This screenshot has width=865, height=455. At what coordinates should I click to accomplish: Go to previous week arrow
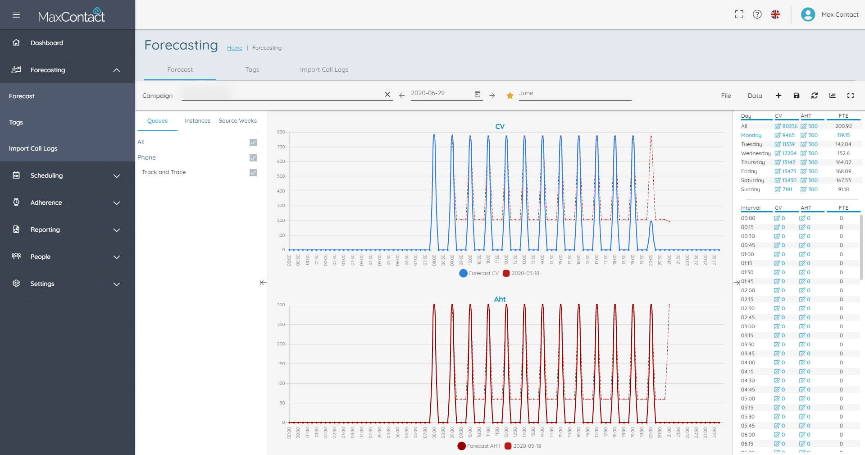click(x=402, y=96)
